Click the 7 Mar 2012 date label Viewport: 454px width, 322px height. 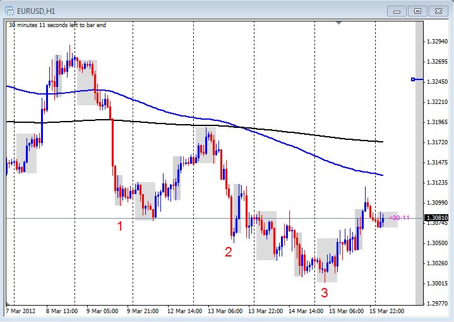(21, 311)
